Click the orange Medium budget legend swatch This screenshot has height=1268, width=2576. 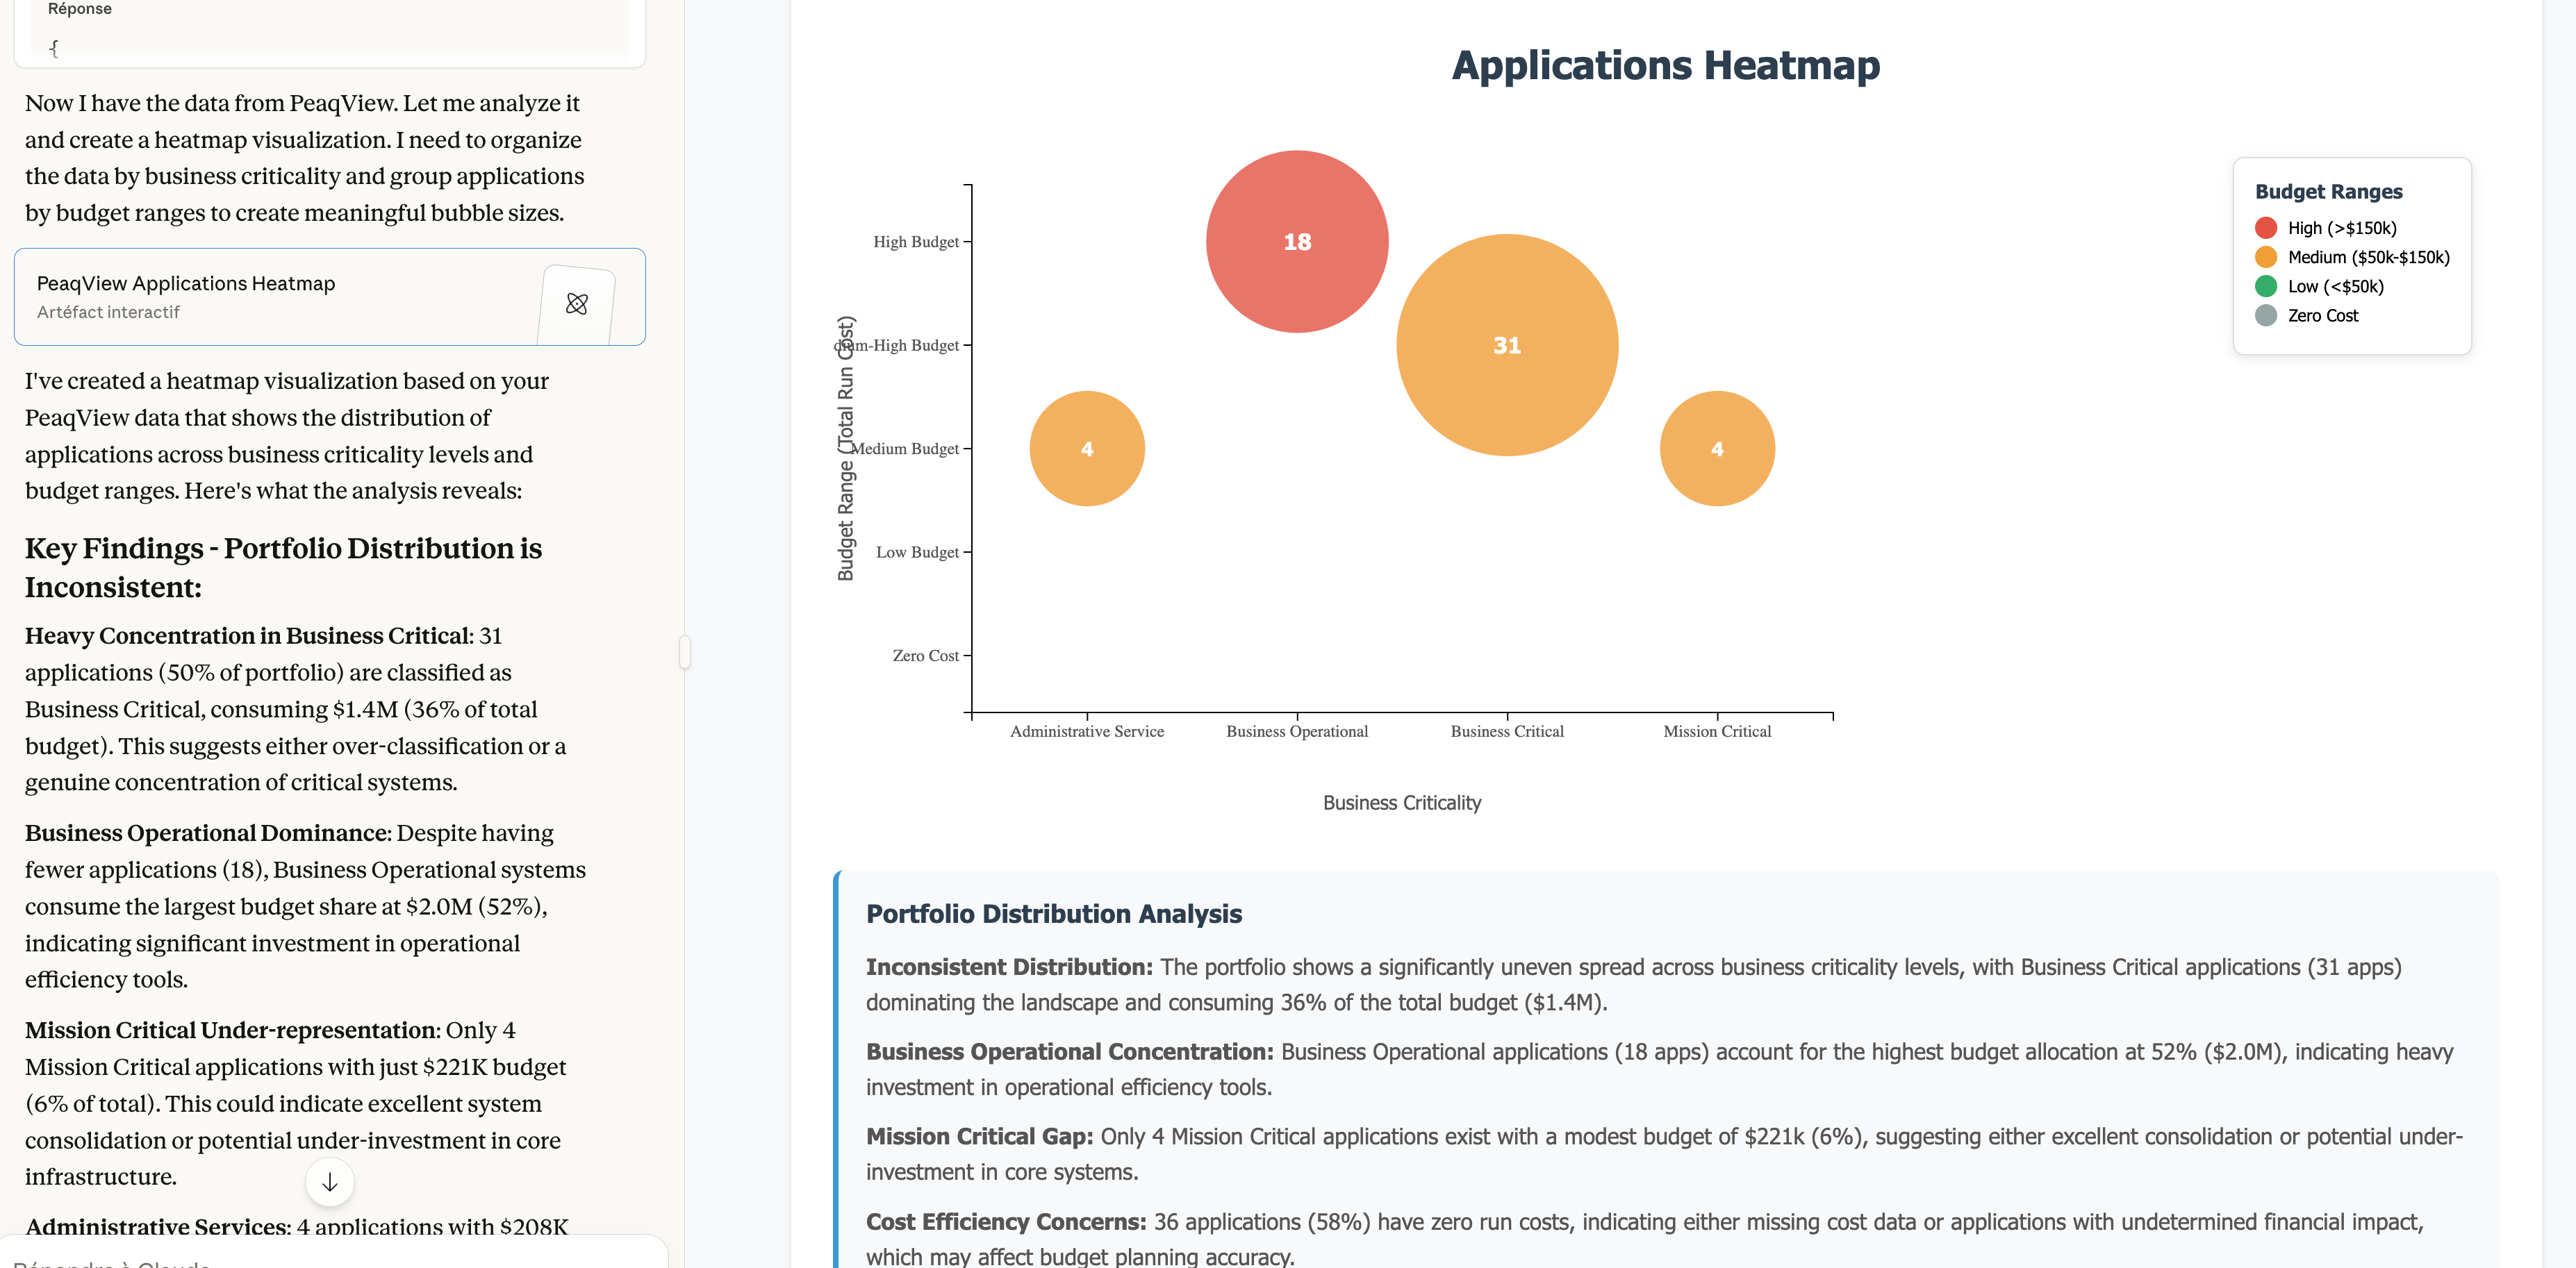[2266, 257]
